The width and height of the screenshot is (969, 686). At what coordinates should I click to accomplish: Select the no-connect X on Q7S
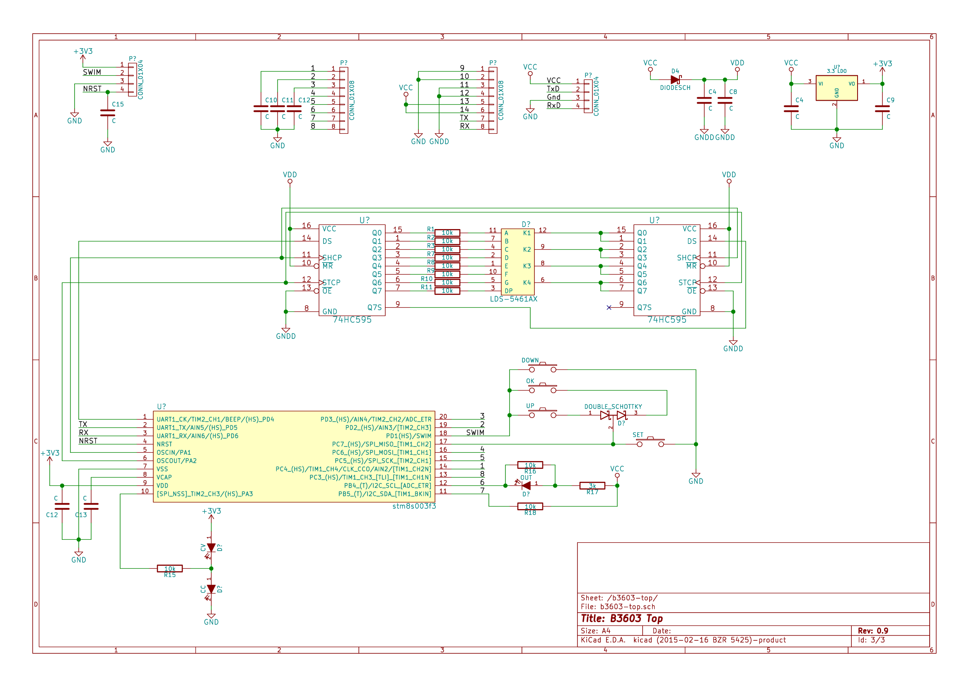click(x=609, y=307)
